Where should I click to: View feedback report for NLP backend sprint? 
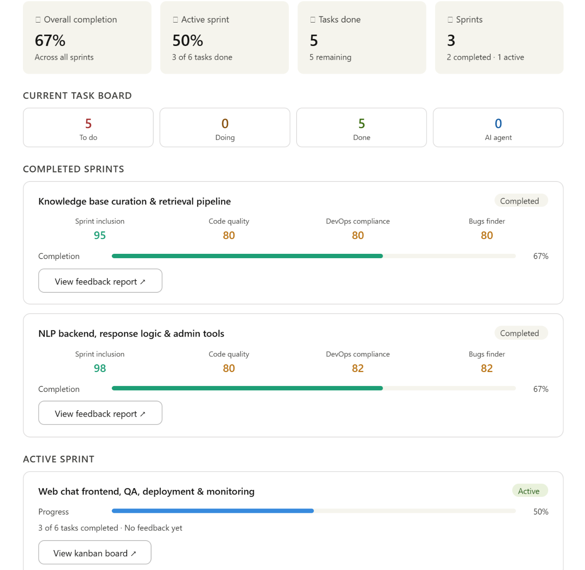100,413
